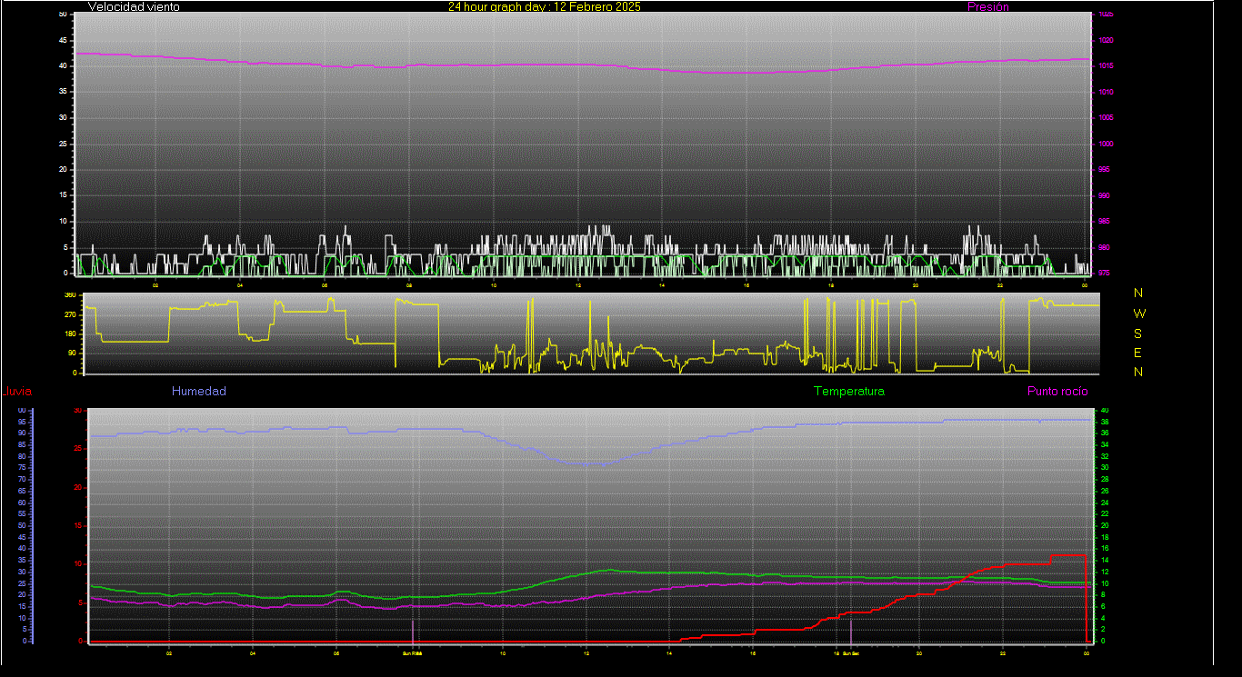
Task: Select '270' on the wind direction axis
Action: (x=70, y=314)
